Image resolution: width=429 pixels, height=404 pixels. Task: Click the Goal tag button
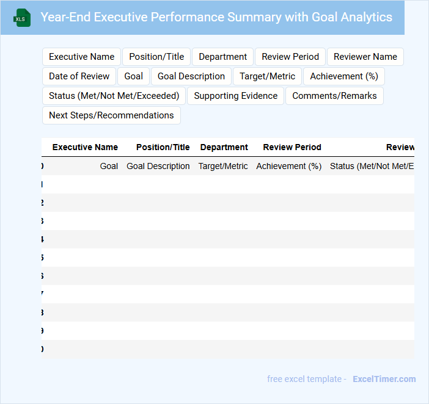(x=133, y=76)
